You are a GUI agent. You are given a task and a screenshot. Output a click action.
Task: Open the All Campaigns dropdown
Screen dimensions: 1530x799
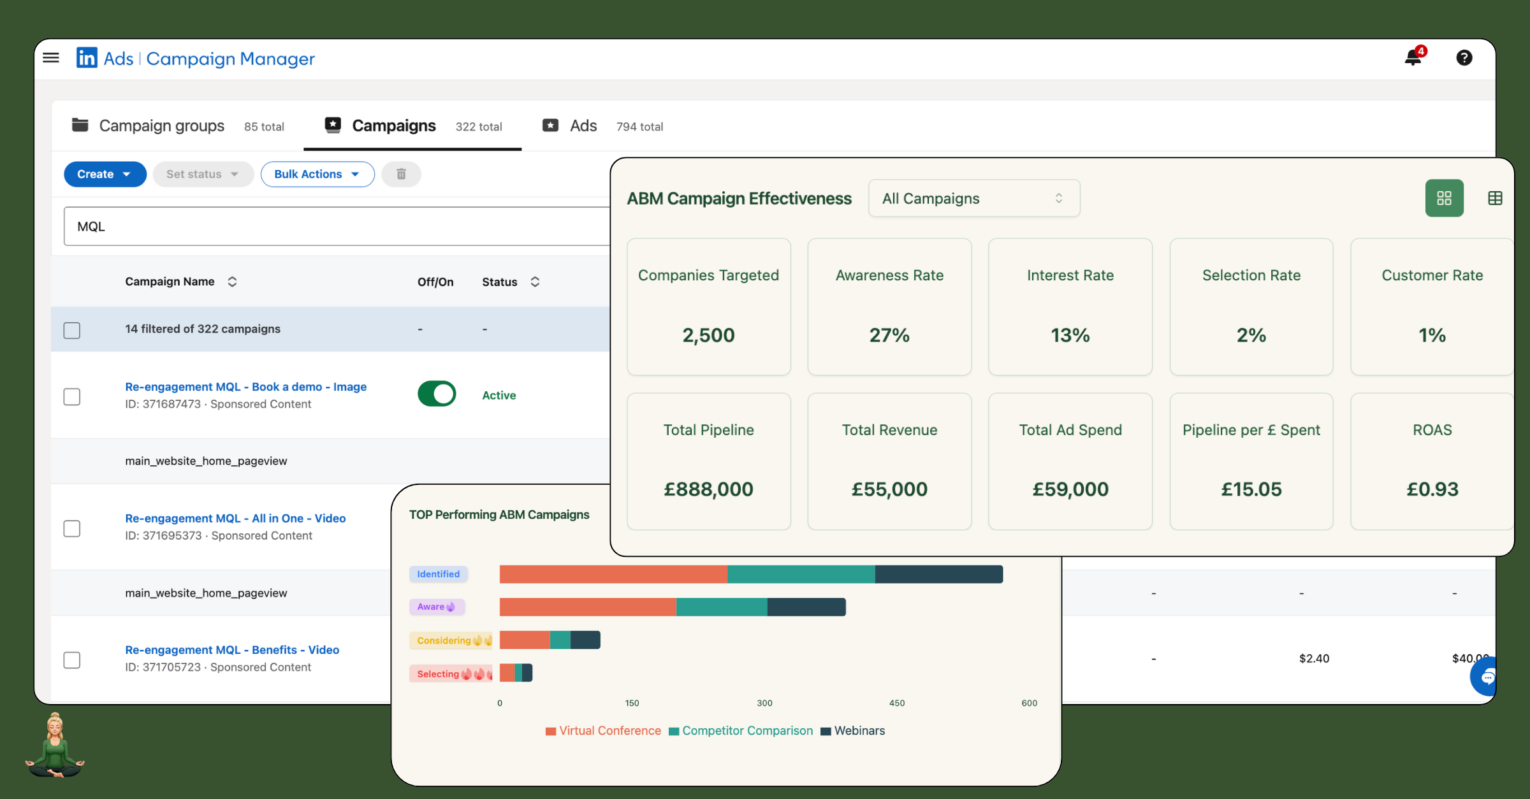973,198
